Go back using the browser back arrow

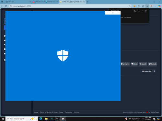[2, 6]
